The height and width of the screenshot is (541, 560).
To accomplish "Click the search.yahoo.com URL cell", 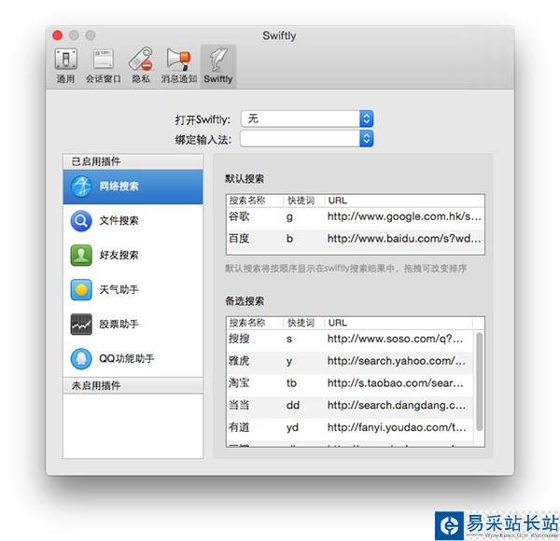I will (x=397, y=361).
